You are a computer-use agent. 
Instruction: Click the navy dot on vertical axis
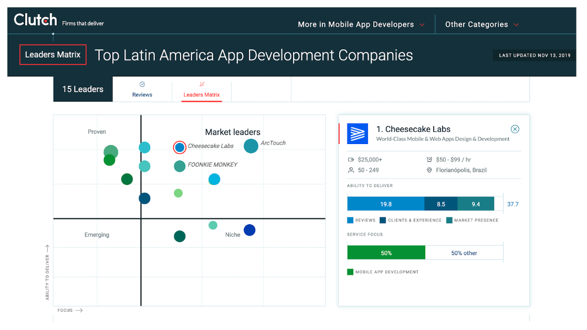[x=144, y=198]
